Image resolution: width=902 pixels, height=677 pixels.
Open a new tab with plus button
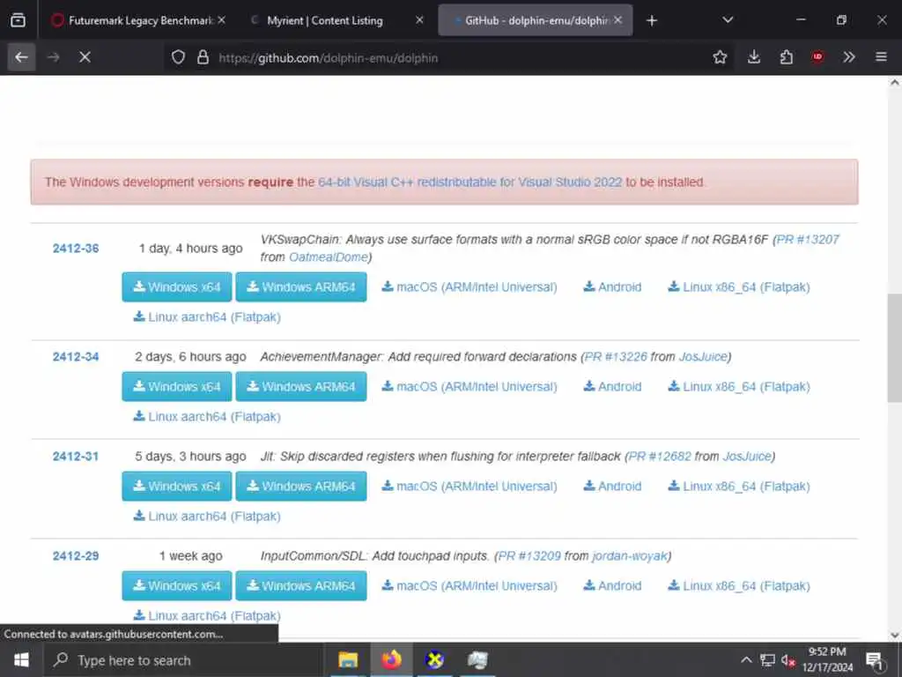click(651, 21)
